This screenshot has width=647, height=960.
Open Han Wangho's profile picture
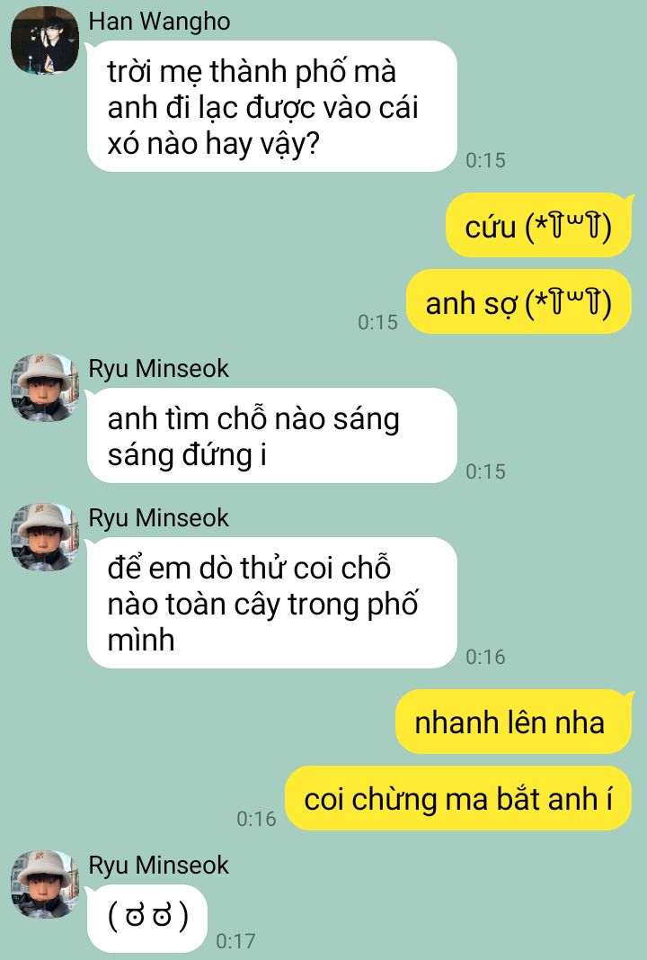[x=45, y=40]
